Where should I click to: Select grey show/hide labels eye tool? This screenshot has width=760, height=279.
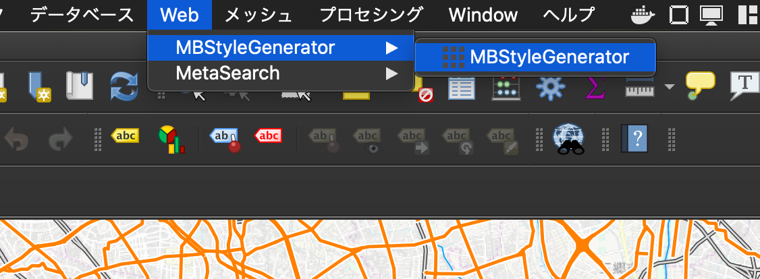pyautogui.click(x=368, y=140)
